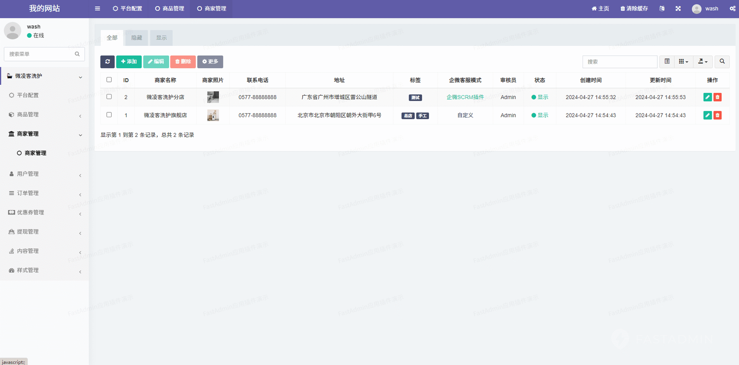This screenshot has height=365, width=739.
Task: Expand 用户管理 in the sidebar
Action: click(44, 174)
